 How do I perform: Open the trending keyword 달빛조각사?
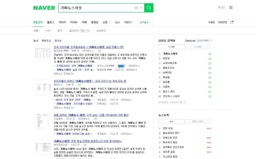(x=168, y=68)
